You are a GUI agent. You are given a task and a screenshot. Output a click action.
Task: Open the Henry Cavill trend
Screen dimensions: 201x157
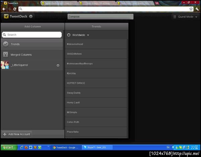96,102
